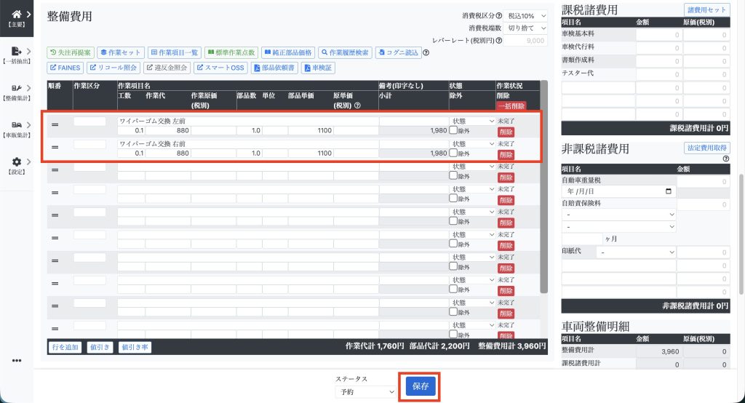Open the 一括抽出 sidebar icon
Screen dimensions: 745x403
pos(16,52)
